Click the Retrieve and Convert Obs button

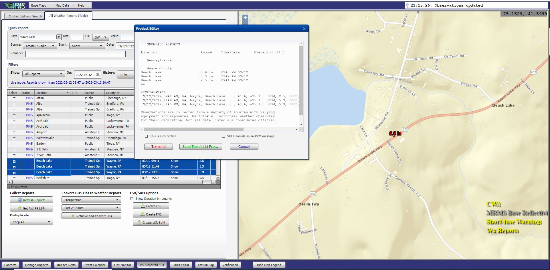click(91, 216)
